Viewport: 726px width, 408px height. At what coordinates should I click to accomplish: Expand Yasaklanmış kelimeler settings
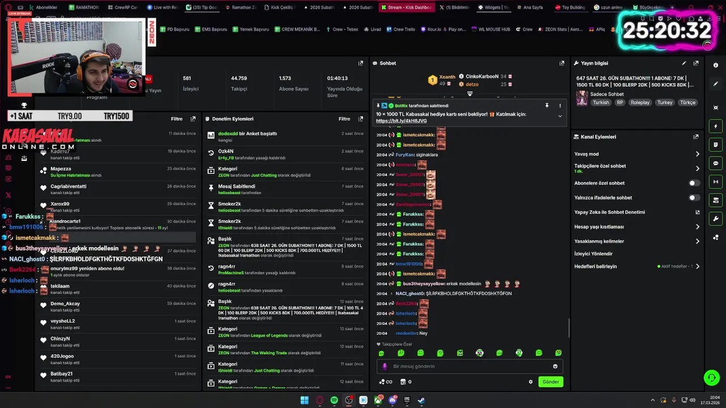pos(697,241)
